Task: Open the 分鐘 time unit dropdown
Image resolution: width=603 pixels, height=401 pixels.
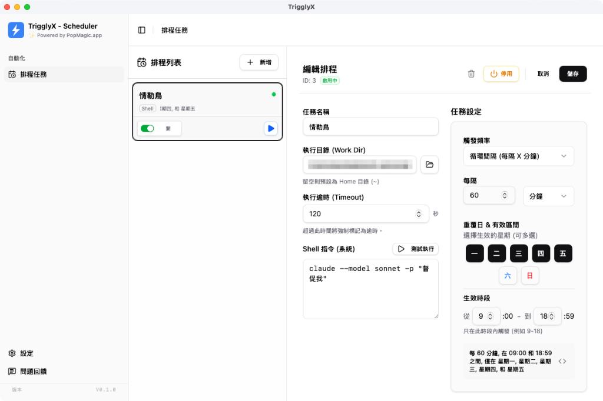Action: point(548,196)
